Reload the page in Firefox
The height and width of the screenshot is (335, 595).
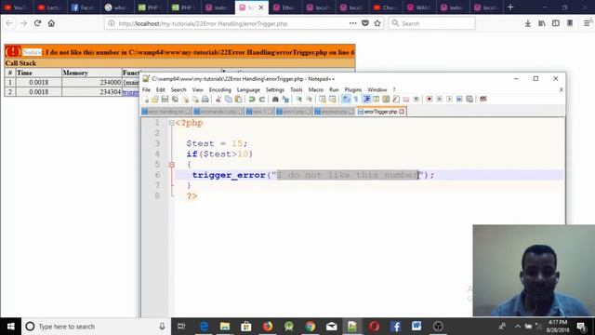coord(37,23)
